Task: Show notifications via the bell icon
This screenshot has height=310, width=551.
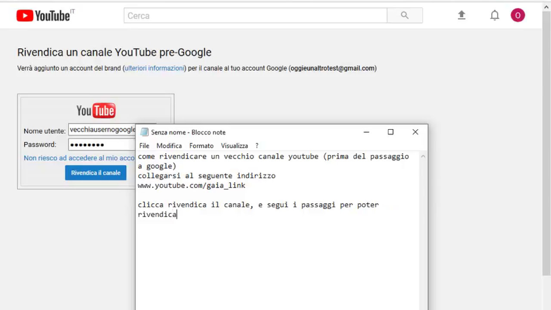Action: [x=495, y=15]
